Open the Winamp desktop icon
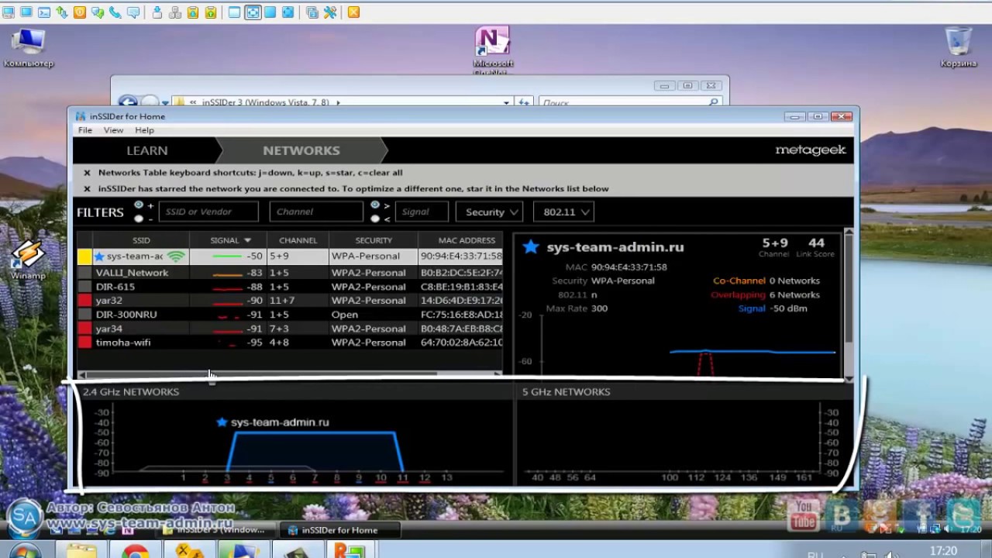This screenshot has width=992, height=558. (28, 260)
